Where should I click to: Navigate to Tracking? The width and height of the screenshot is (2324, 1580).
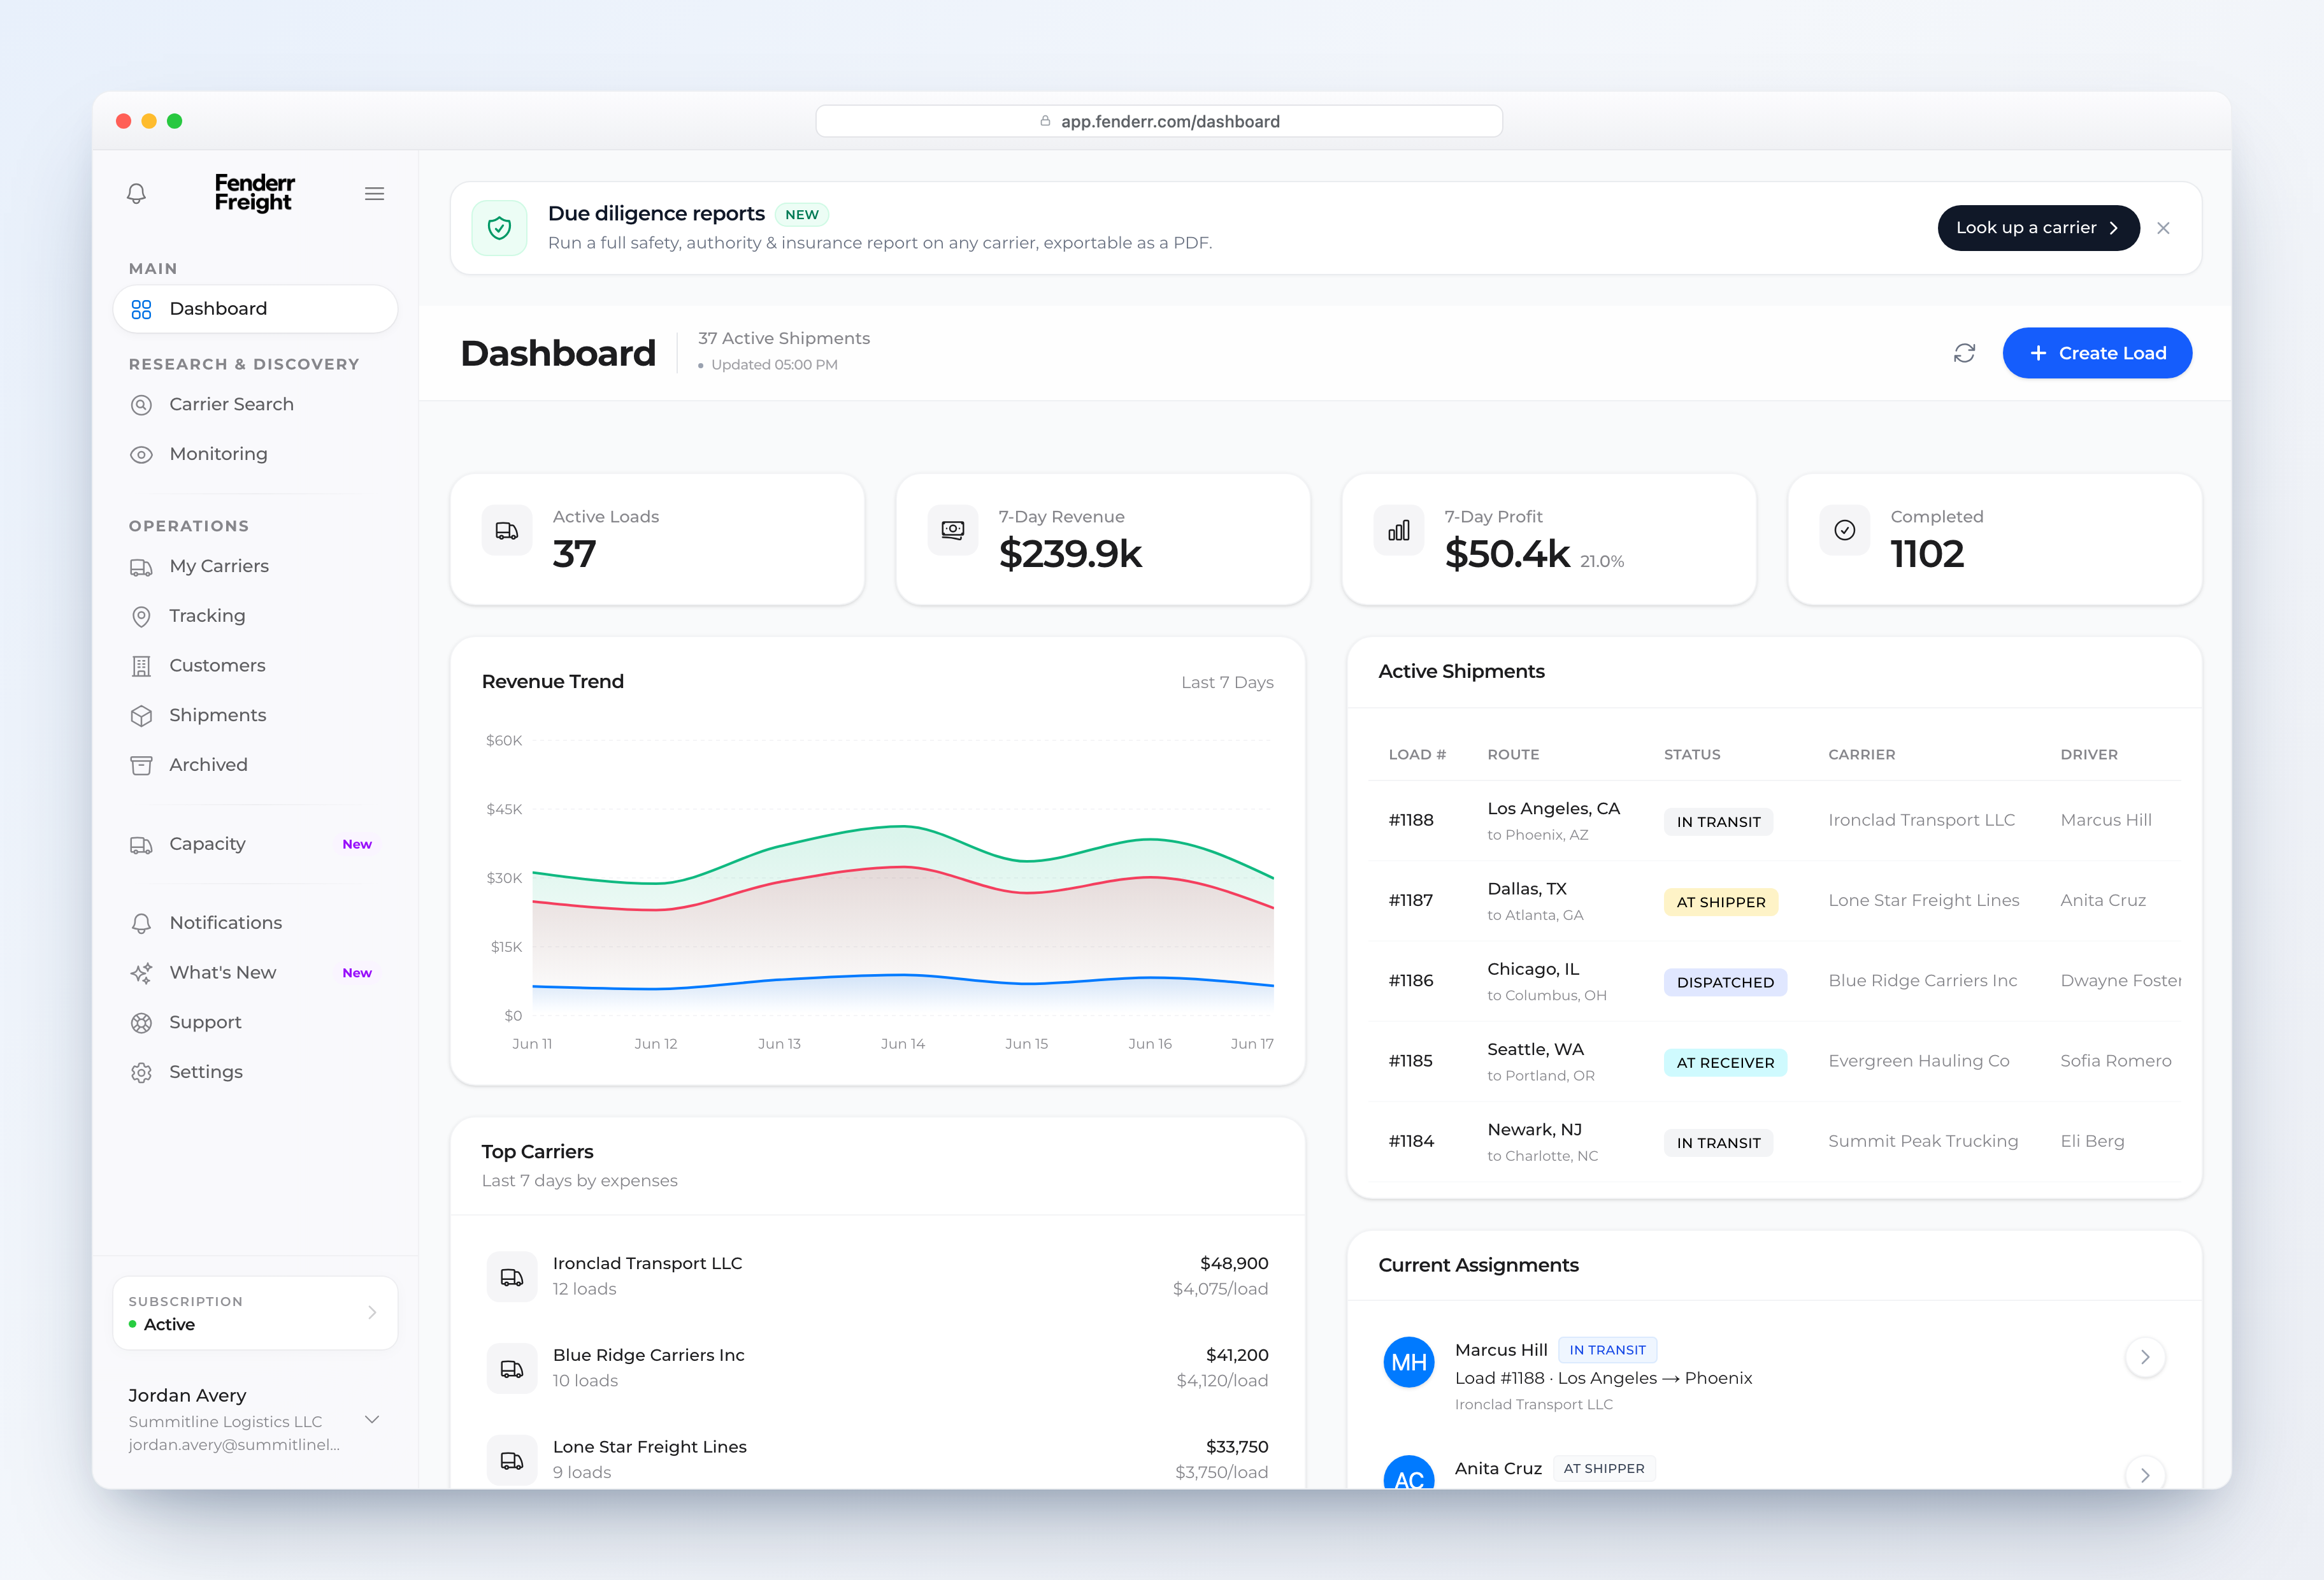pyautogui.click(x=255, y=616)
